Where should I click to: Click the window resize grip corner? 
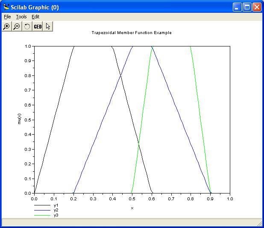(260, 223)
